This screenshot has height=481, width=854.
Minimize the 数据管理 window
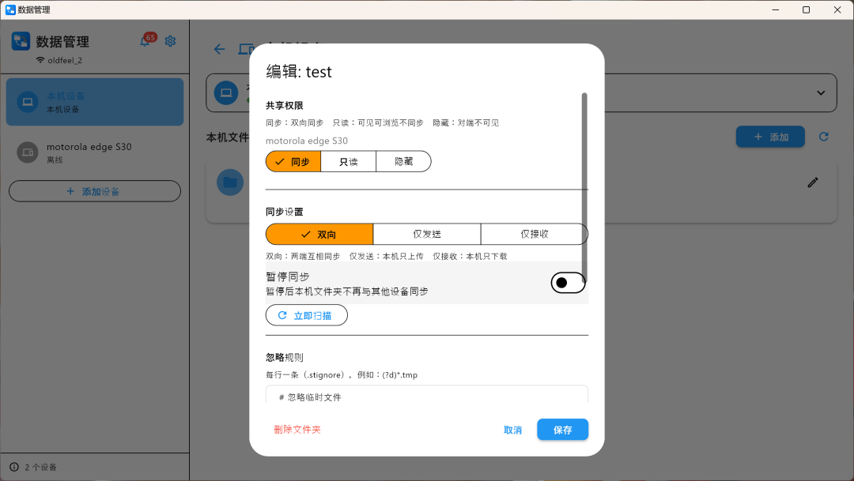click(x=776, y=9)
